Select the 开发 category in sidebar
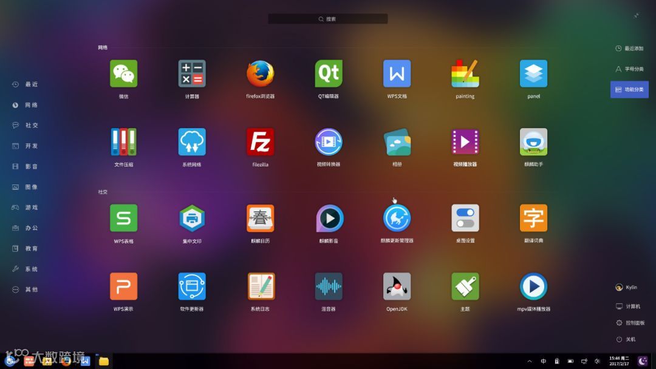The height and width of the screenshot is (369, 656). (25, 146)
